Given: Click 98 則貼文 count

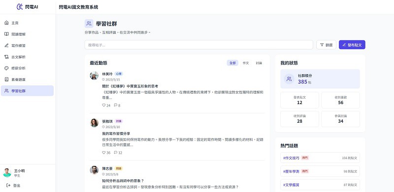Looking at the screenshot, I should [350, 171].
